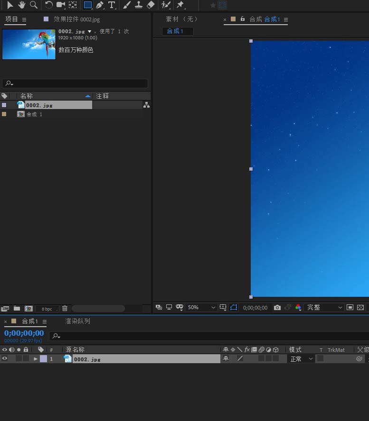369x421 pixels.
Task: Delete selected item with trash icon
Action: pyautogui.click(x=65, y=308)
